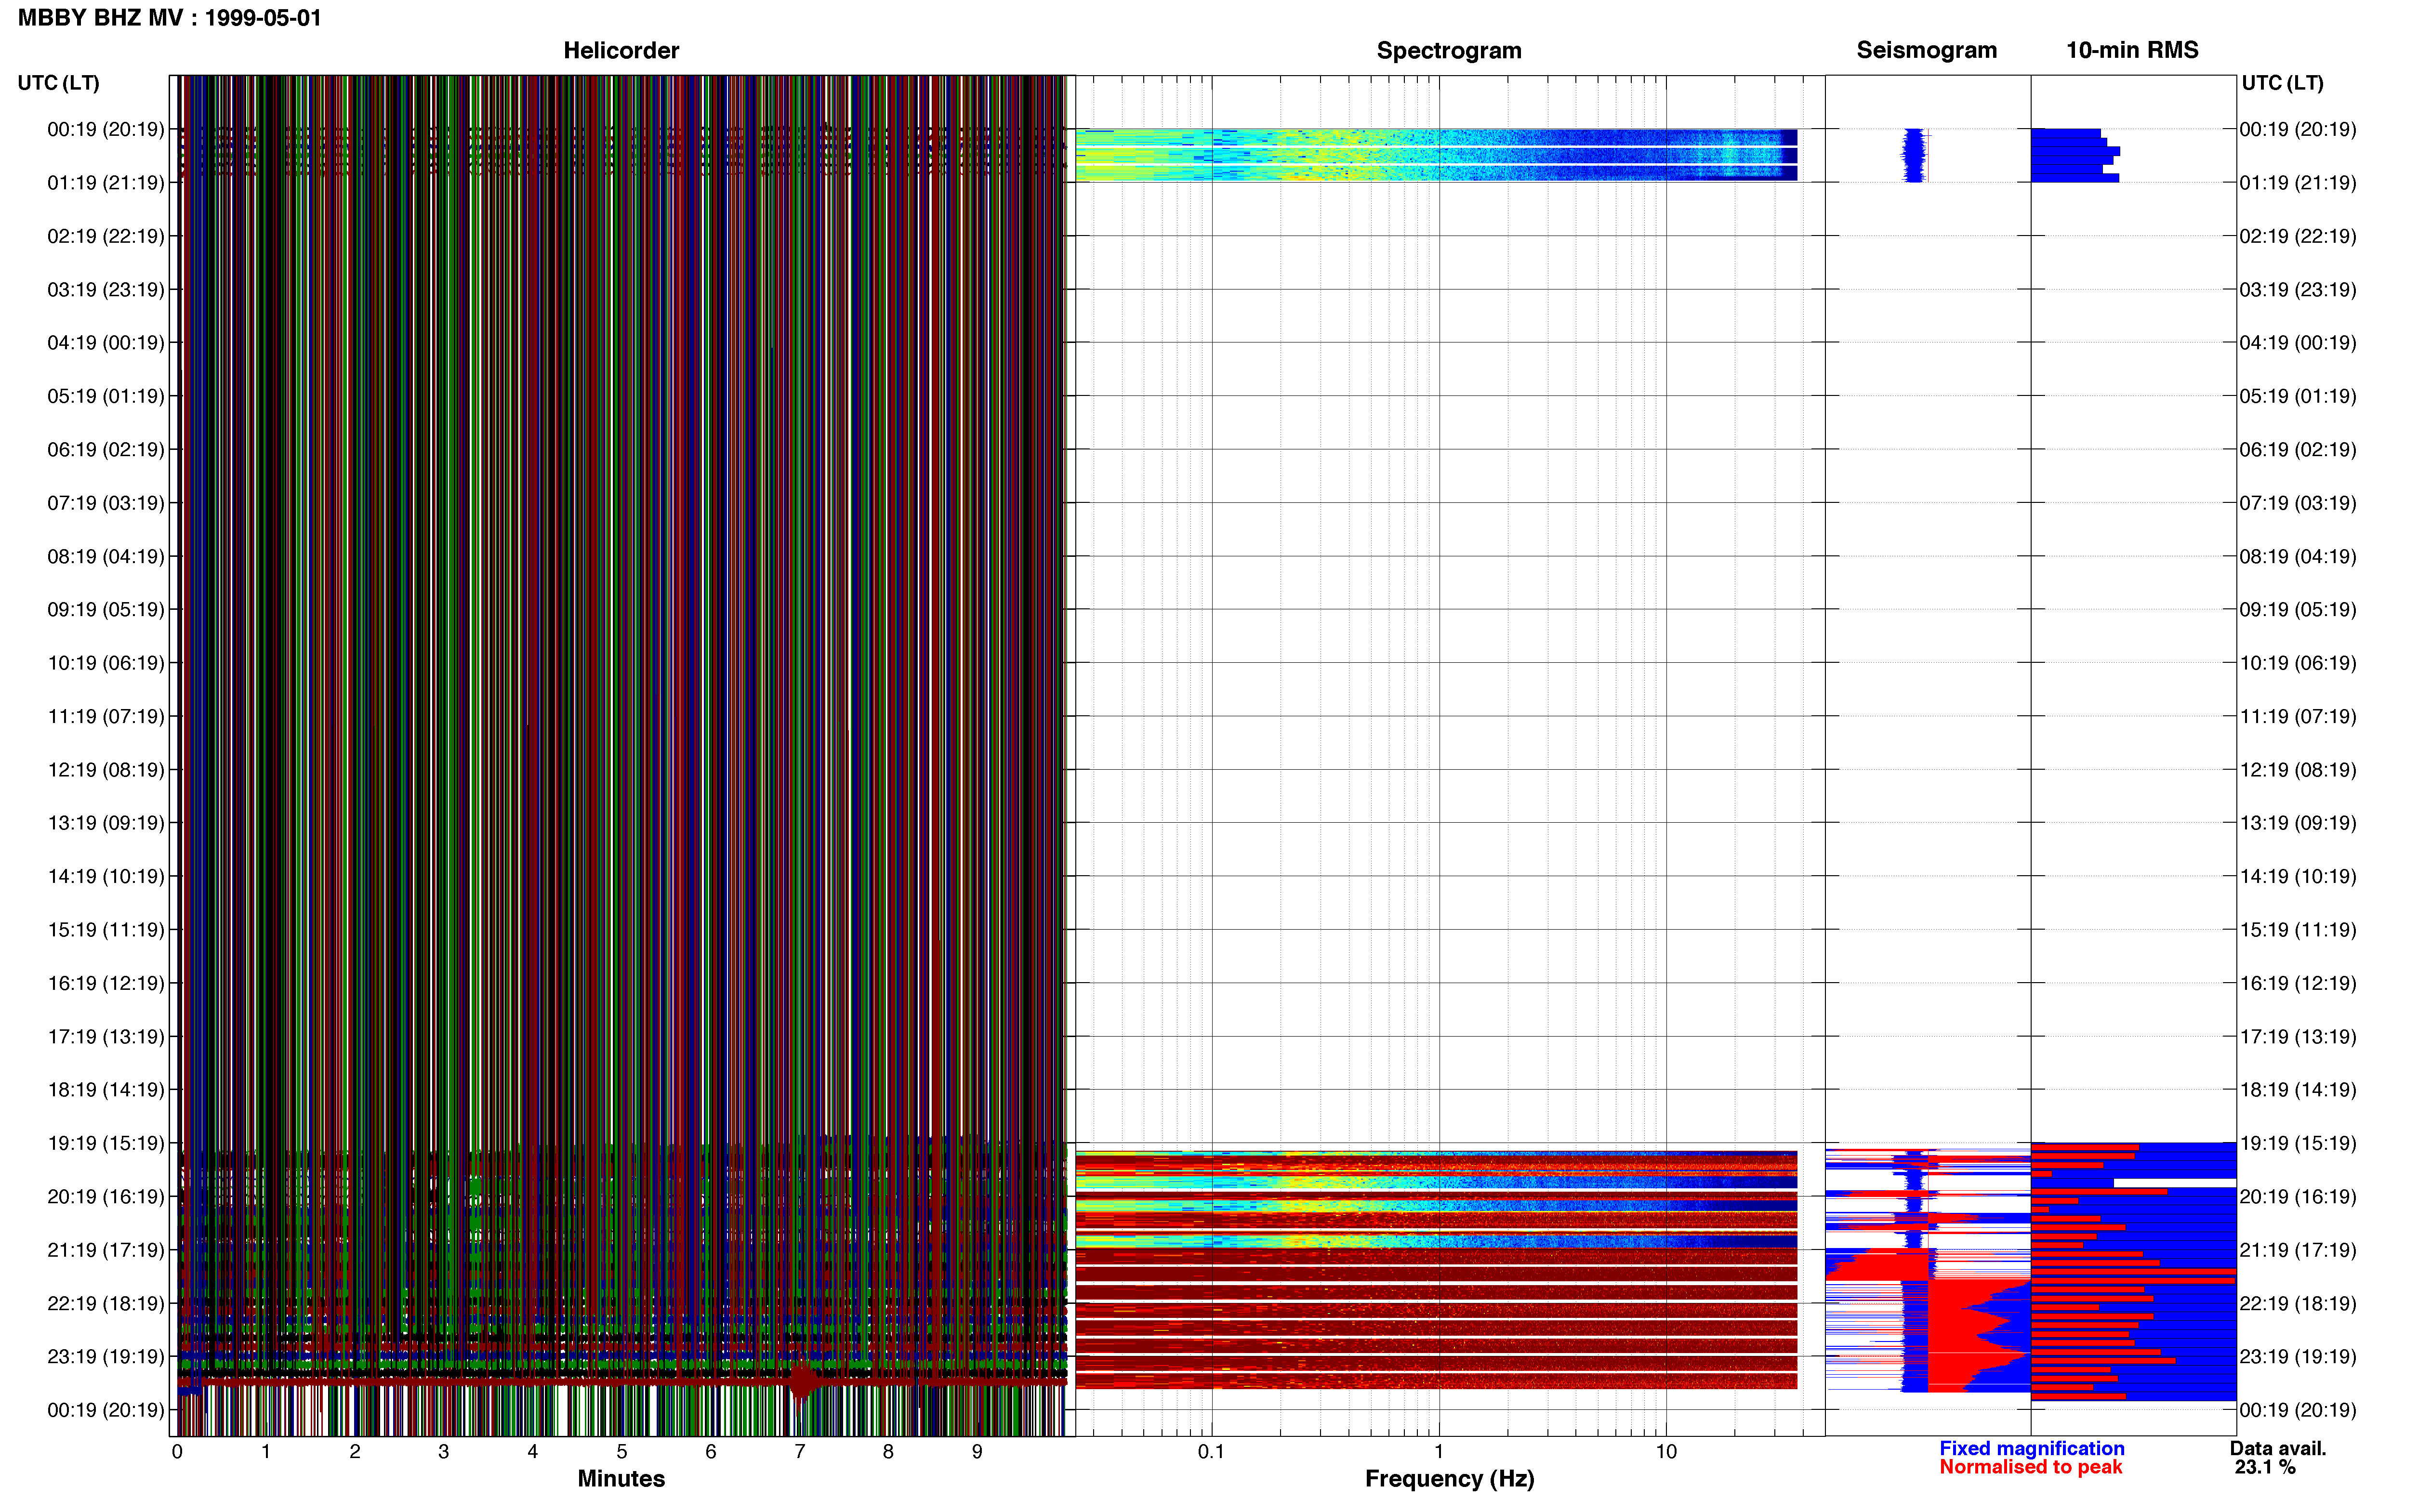Click left axis time '14:19 (10:19)'
The image size is (2418, 1512).
click(x=106, y=876)
